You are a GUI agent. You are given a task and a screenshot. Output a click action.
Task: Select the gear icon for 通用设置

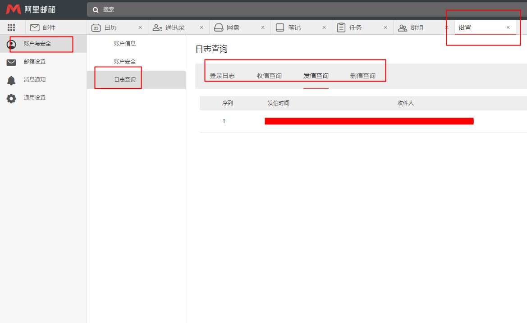[11, 97]
